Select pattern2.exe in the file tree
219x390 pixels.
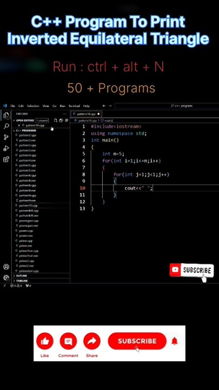[x=28, y=140]
